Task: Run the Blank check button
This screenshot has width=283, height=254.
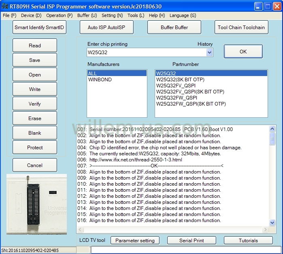Action: 35,133
